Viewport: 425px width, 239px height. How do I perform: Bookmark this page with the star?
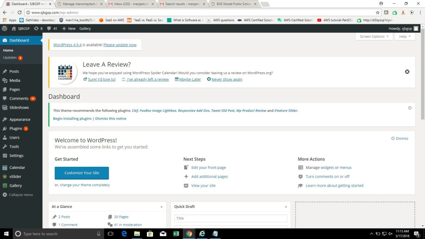click(378, 12)
